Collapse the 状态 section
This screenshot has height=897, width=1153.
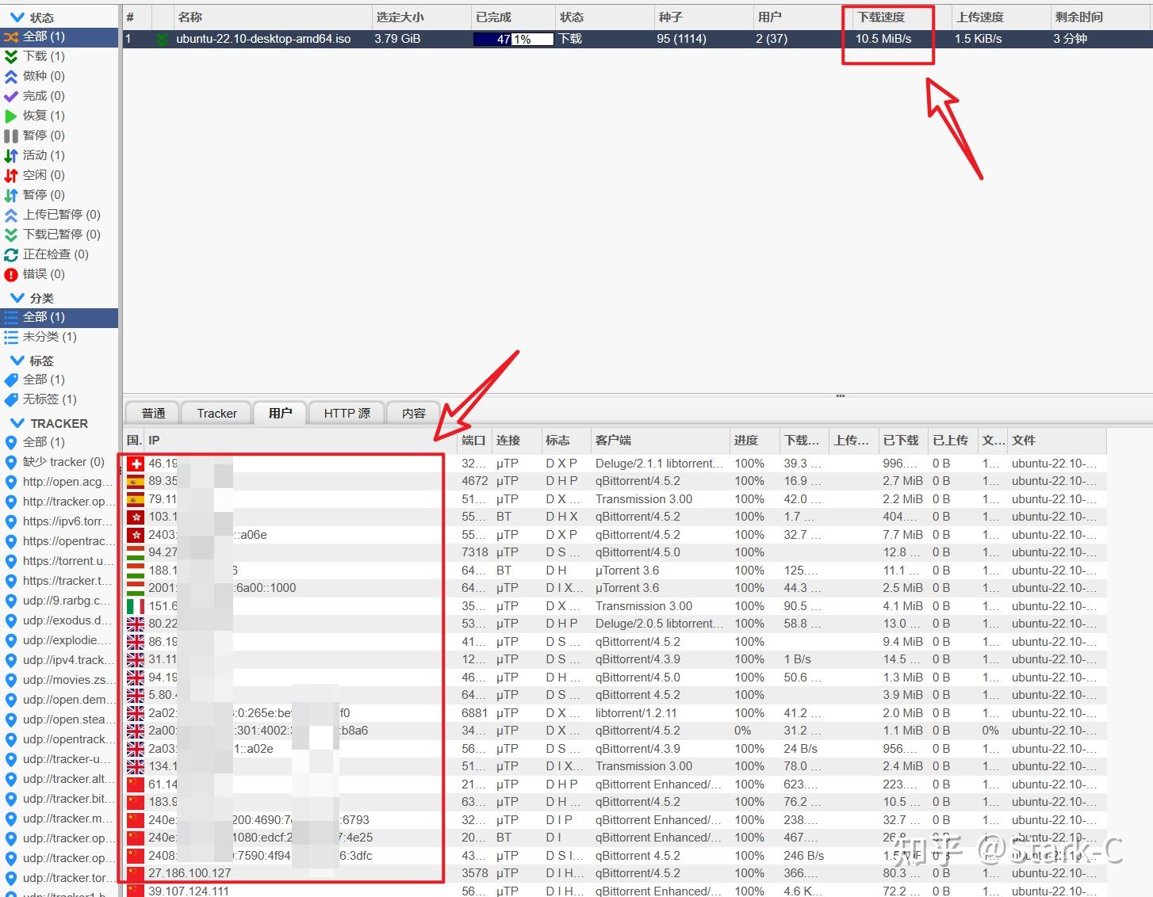tap(17, 16)
